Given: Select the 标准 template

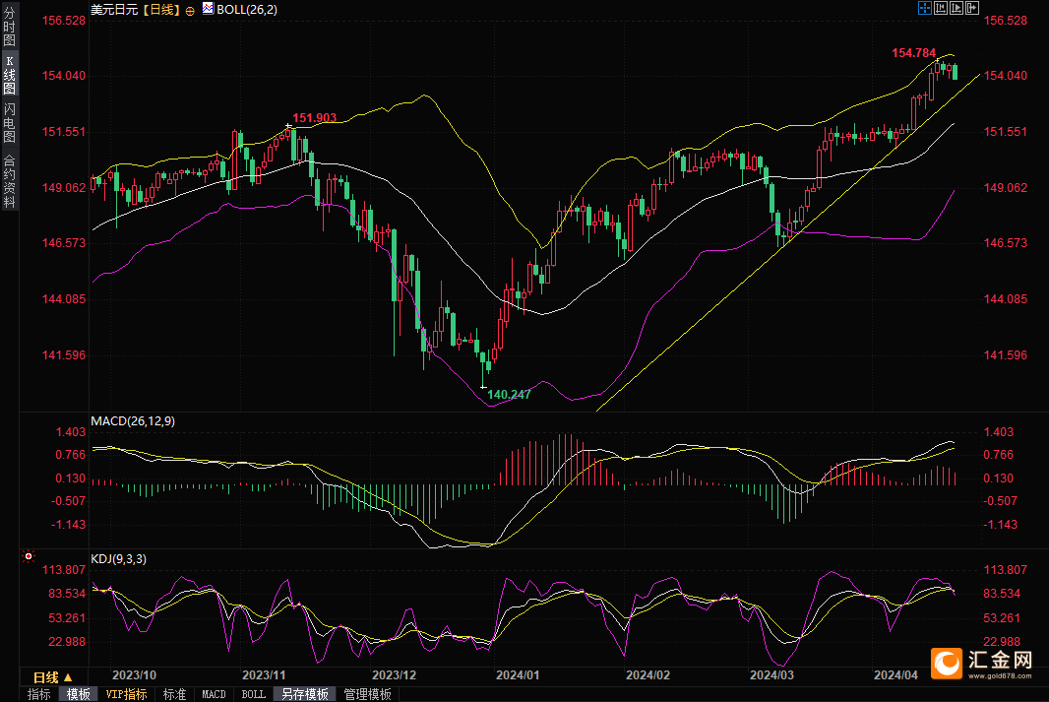Looking at the screenshot, I should 174,695.
